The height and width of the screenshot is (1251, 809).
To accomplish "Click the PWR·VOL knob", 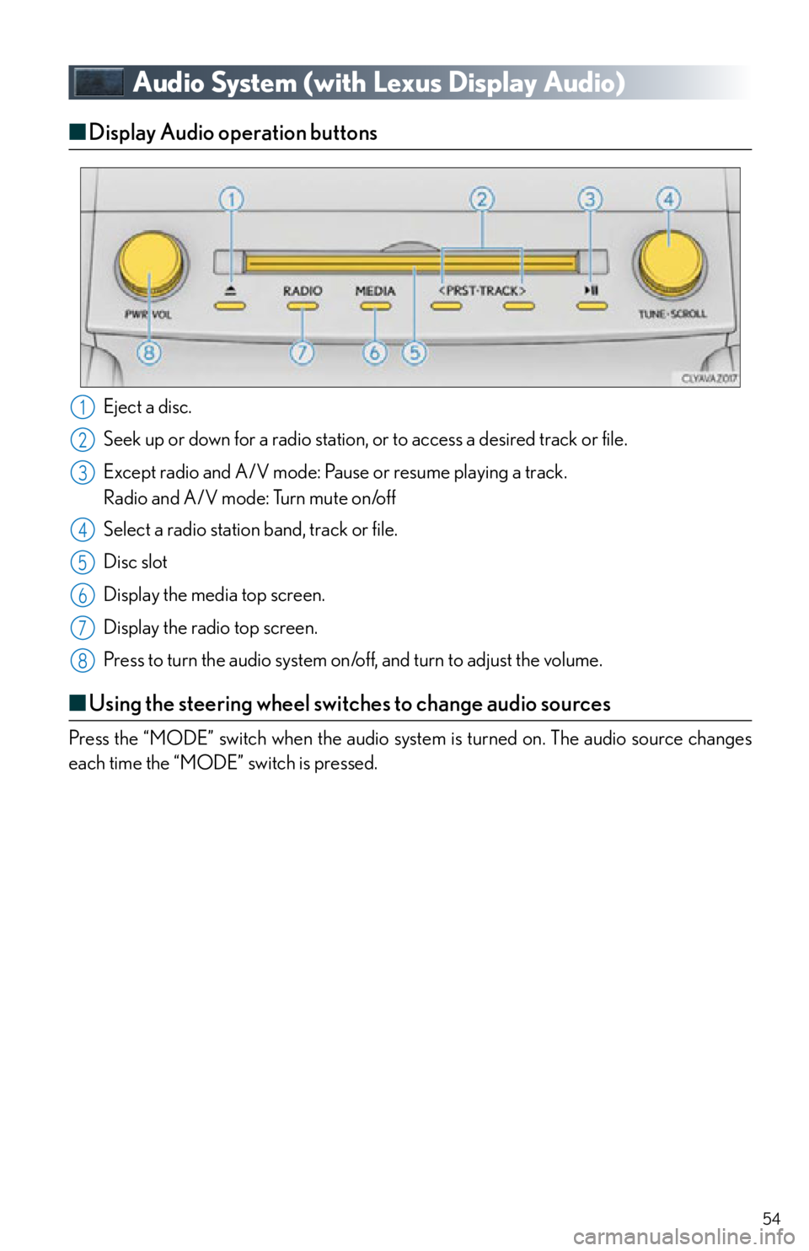I will tap(150, 265).
